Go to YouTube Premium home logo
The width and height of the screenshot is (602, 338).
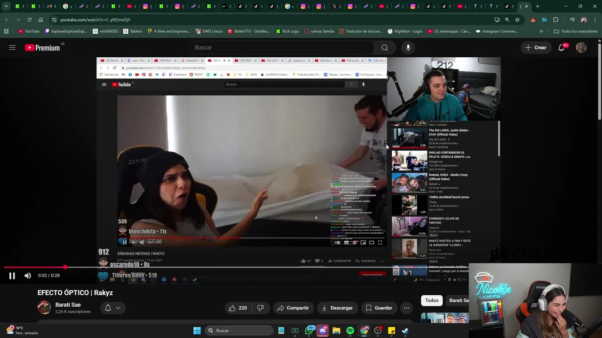(43, 47)
